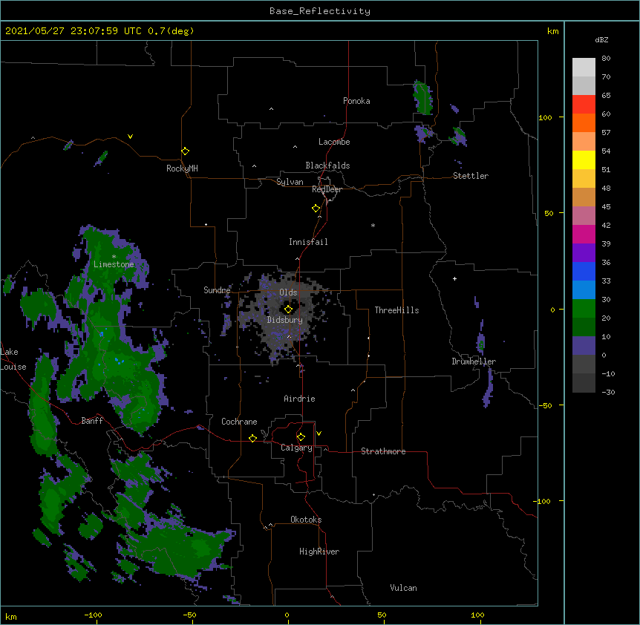Click the Lacombe town label
This screenshot has width=640, height=625.
(x=334, y=142)
